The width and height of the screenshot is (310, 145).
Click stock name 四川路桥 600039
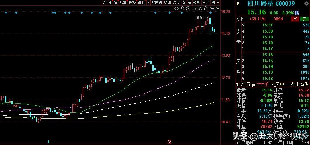tap(271, 3)
